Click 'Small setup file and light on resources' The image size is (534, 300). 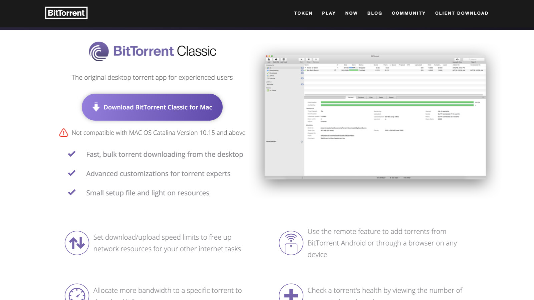[148, 193]
